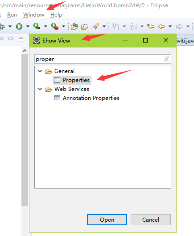194x236 pixels.
Task: Click the Cancel button
Action: click(x=151, y=220)
